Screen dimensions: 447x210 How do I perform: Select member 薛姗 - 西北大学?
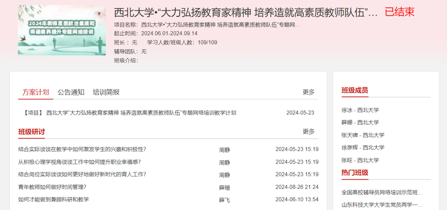(x=360, y=123)
